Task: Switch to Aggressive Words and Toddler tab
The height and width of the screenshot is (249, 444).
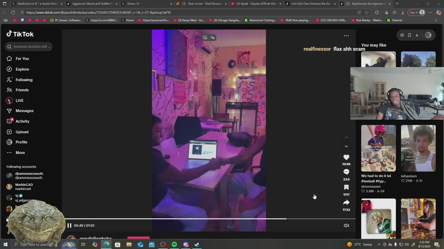Action: pos(92,4)
